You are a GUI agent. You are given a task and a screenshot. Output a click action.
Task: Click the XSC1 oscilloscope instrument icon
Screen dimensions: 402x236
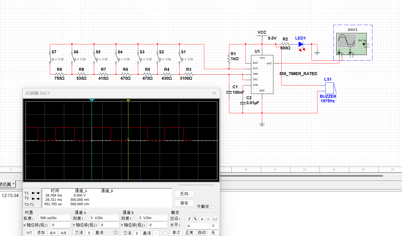(351, 44)
